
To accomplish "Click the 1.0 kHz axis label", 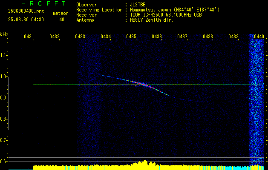I will [3, 76].
